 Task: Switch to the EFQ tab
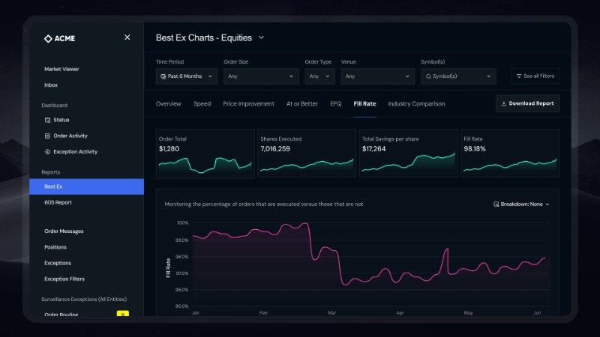tap(336, 104)
